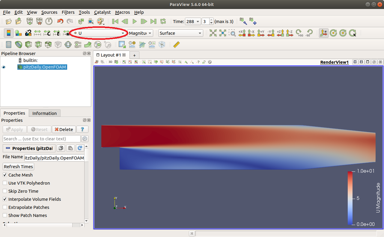Apply the Stream Tracer filter icon
Image resolution: width=384 pixels, height=237 pixels.
[78, 45]
